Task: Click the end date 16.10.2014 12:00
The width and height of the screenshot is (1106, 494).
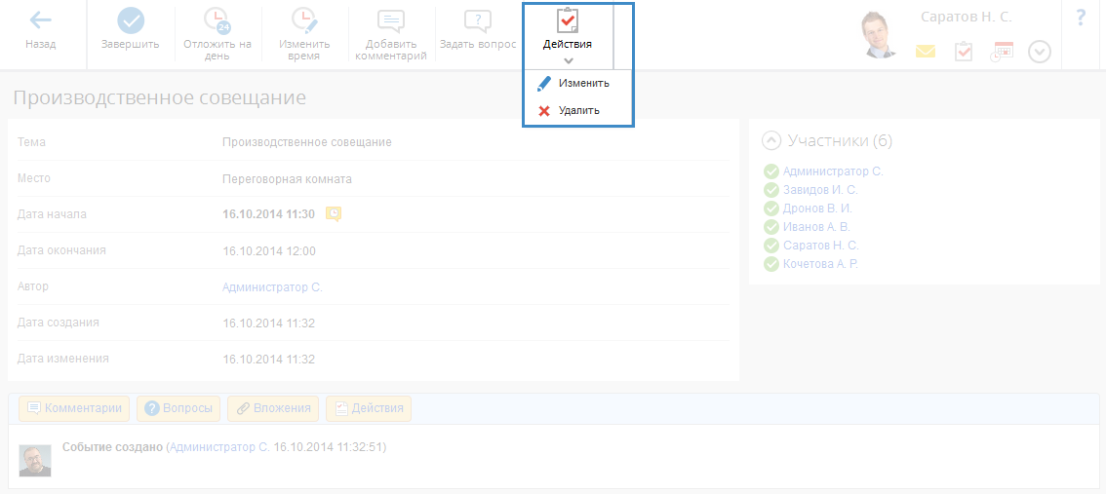Action: click(269, 250)
